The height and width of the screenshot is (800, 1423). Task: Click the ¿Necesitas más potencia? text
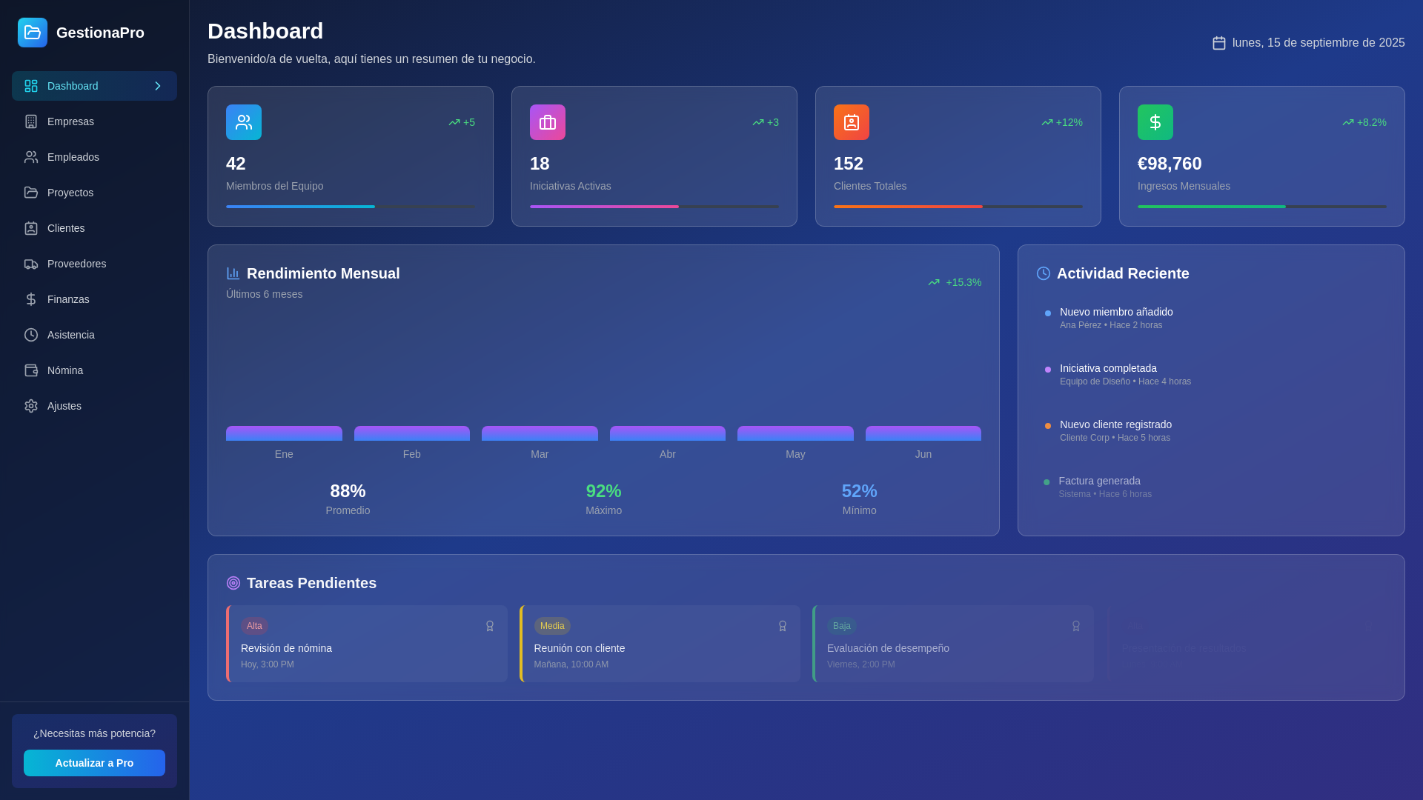tap(94, 733)
